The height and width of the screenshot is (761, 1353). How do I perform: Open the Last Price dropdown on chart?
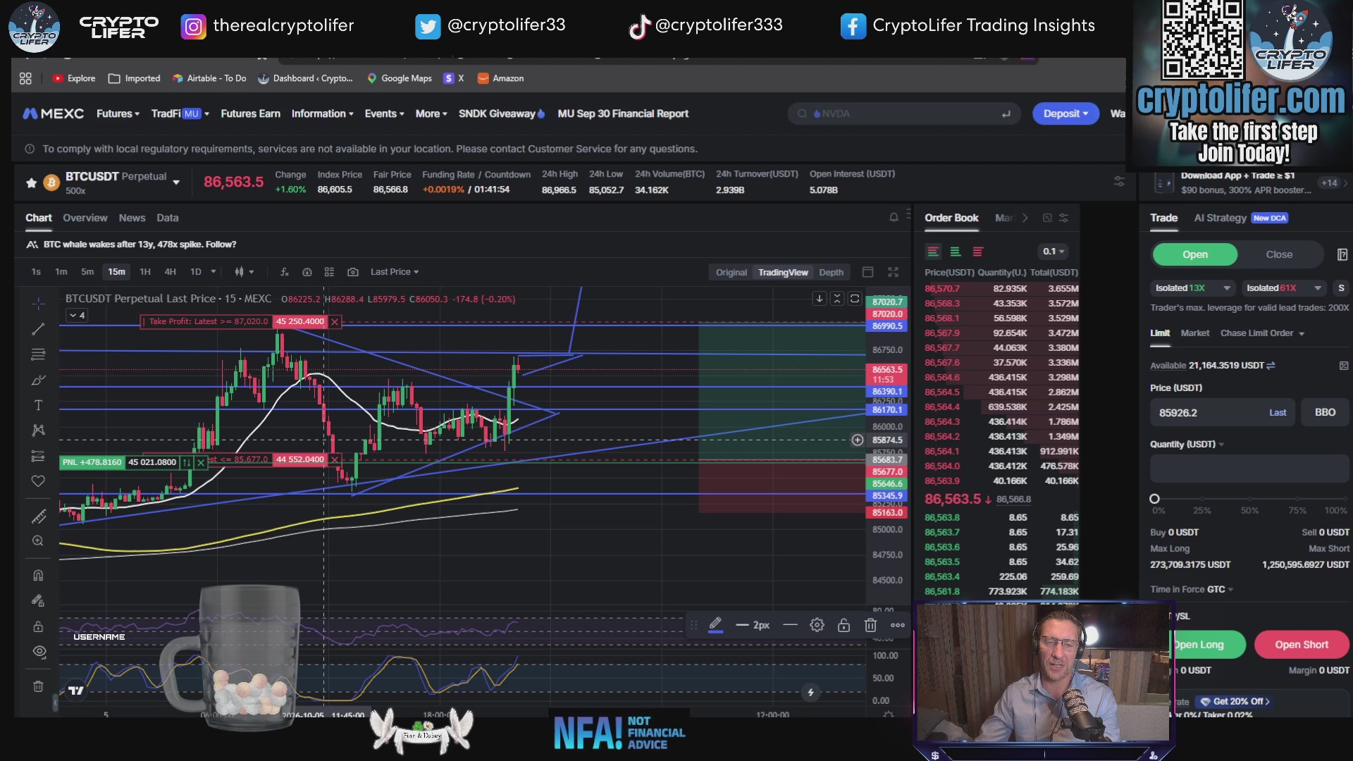click(395, 272)
